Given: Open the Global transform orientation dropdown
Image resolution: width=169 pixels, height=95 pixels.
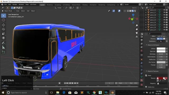Looking at the screenshot, I should (x=59, y=8).
